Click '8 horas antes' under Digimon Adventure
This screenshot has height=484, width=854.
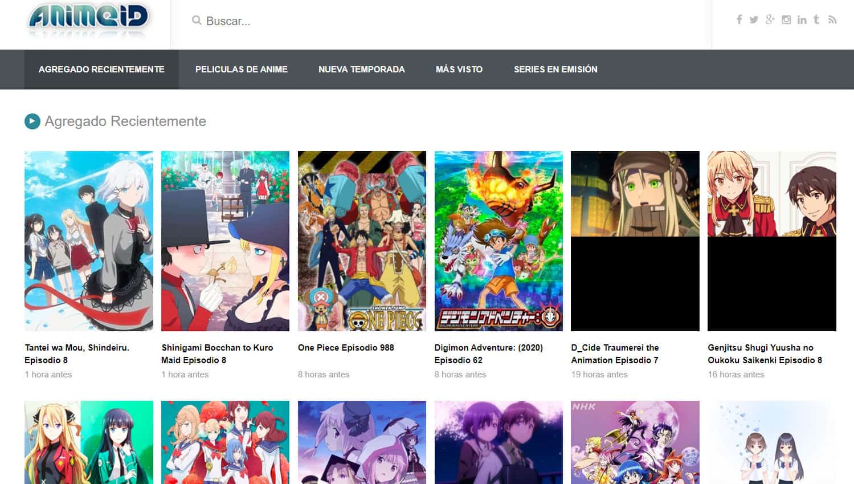tap(460, 375)
